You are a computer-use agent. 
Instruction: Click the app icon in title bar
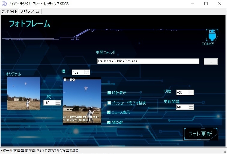pos(4,4)
